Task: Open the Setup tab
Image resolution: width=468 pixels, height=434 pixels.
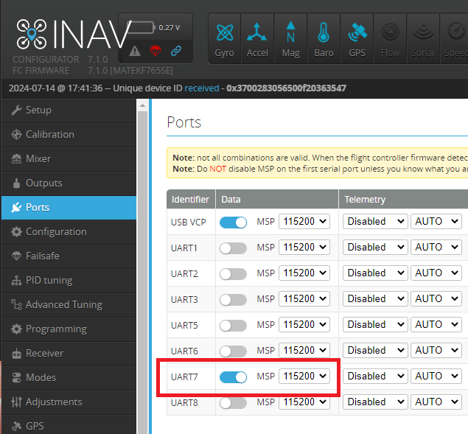Action: point(69,110)
